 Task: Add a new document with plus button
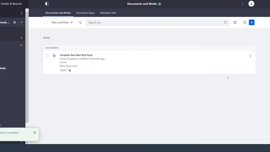pyautogui.click(x=251, y=22)
